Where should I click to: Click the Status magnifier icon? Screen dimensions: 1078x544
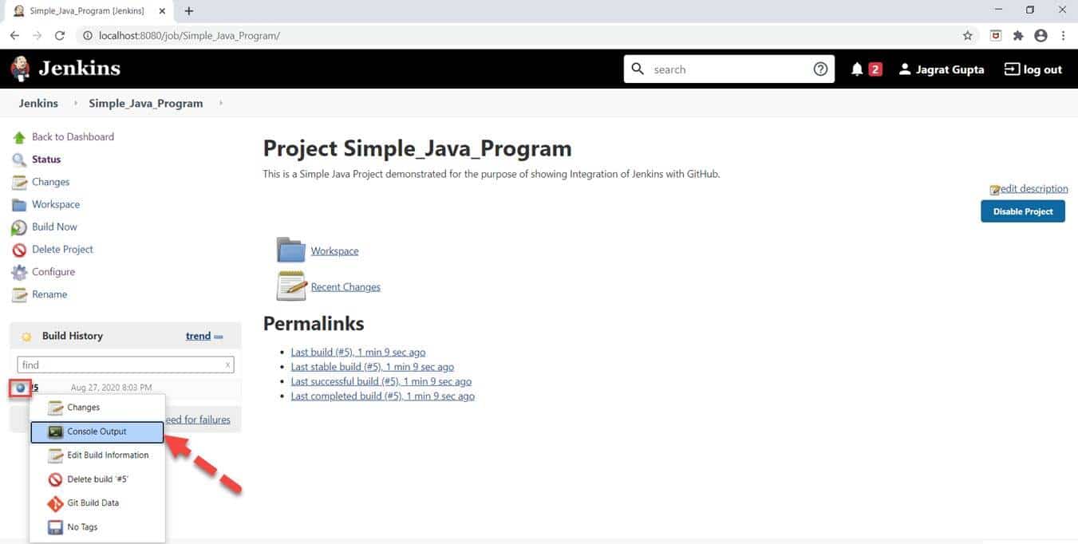[19, 160]
